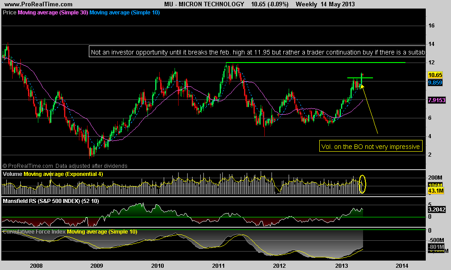This screenshot has height=270, width=451.
Task: Click yellow Moving average (Simple 10) in Force Index panel
Action: pos(102,232)
